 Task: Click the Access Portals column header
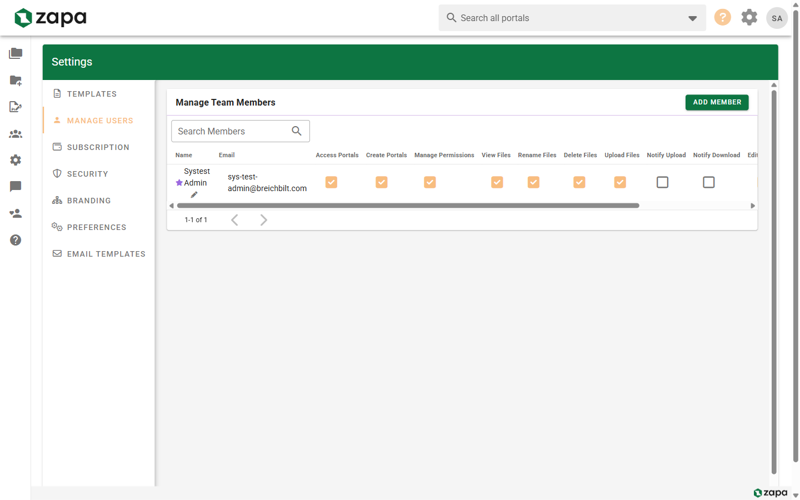[337, 155]
